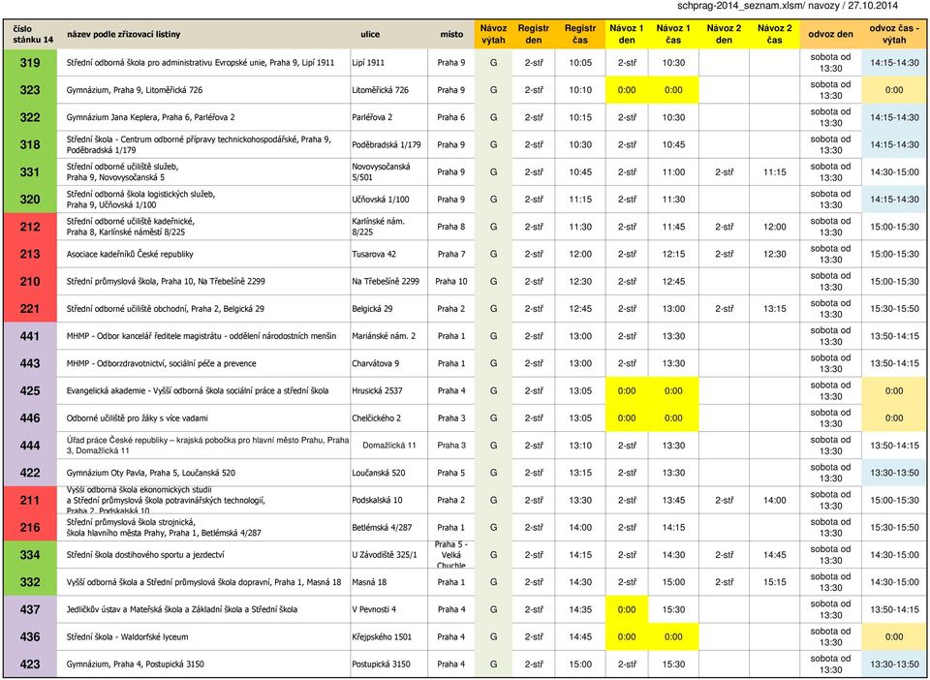
Task: Click the street cell 'Domažlická 11'
Action: (389, 446)
